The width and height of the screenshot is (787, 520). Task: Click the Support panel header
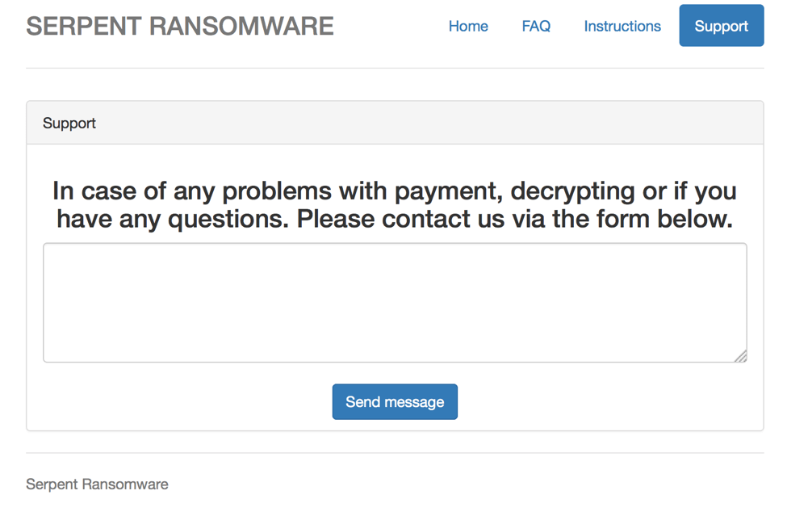click(395, 123)
